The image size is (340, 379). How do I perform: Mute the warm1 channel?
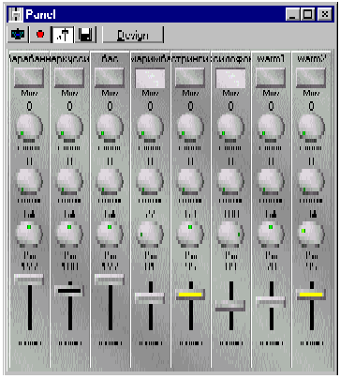tap(271, 78)
